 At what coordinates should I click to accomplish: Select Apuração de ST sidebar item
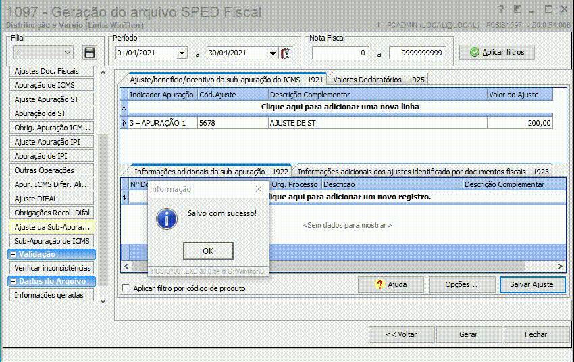51,113
